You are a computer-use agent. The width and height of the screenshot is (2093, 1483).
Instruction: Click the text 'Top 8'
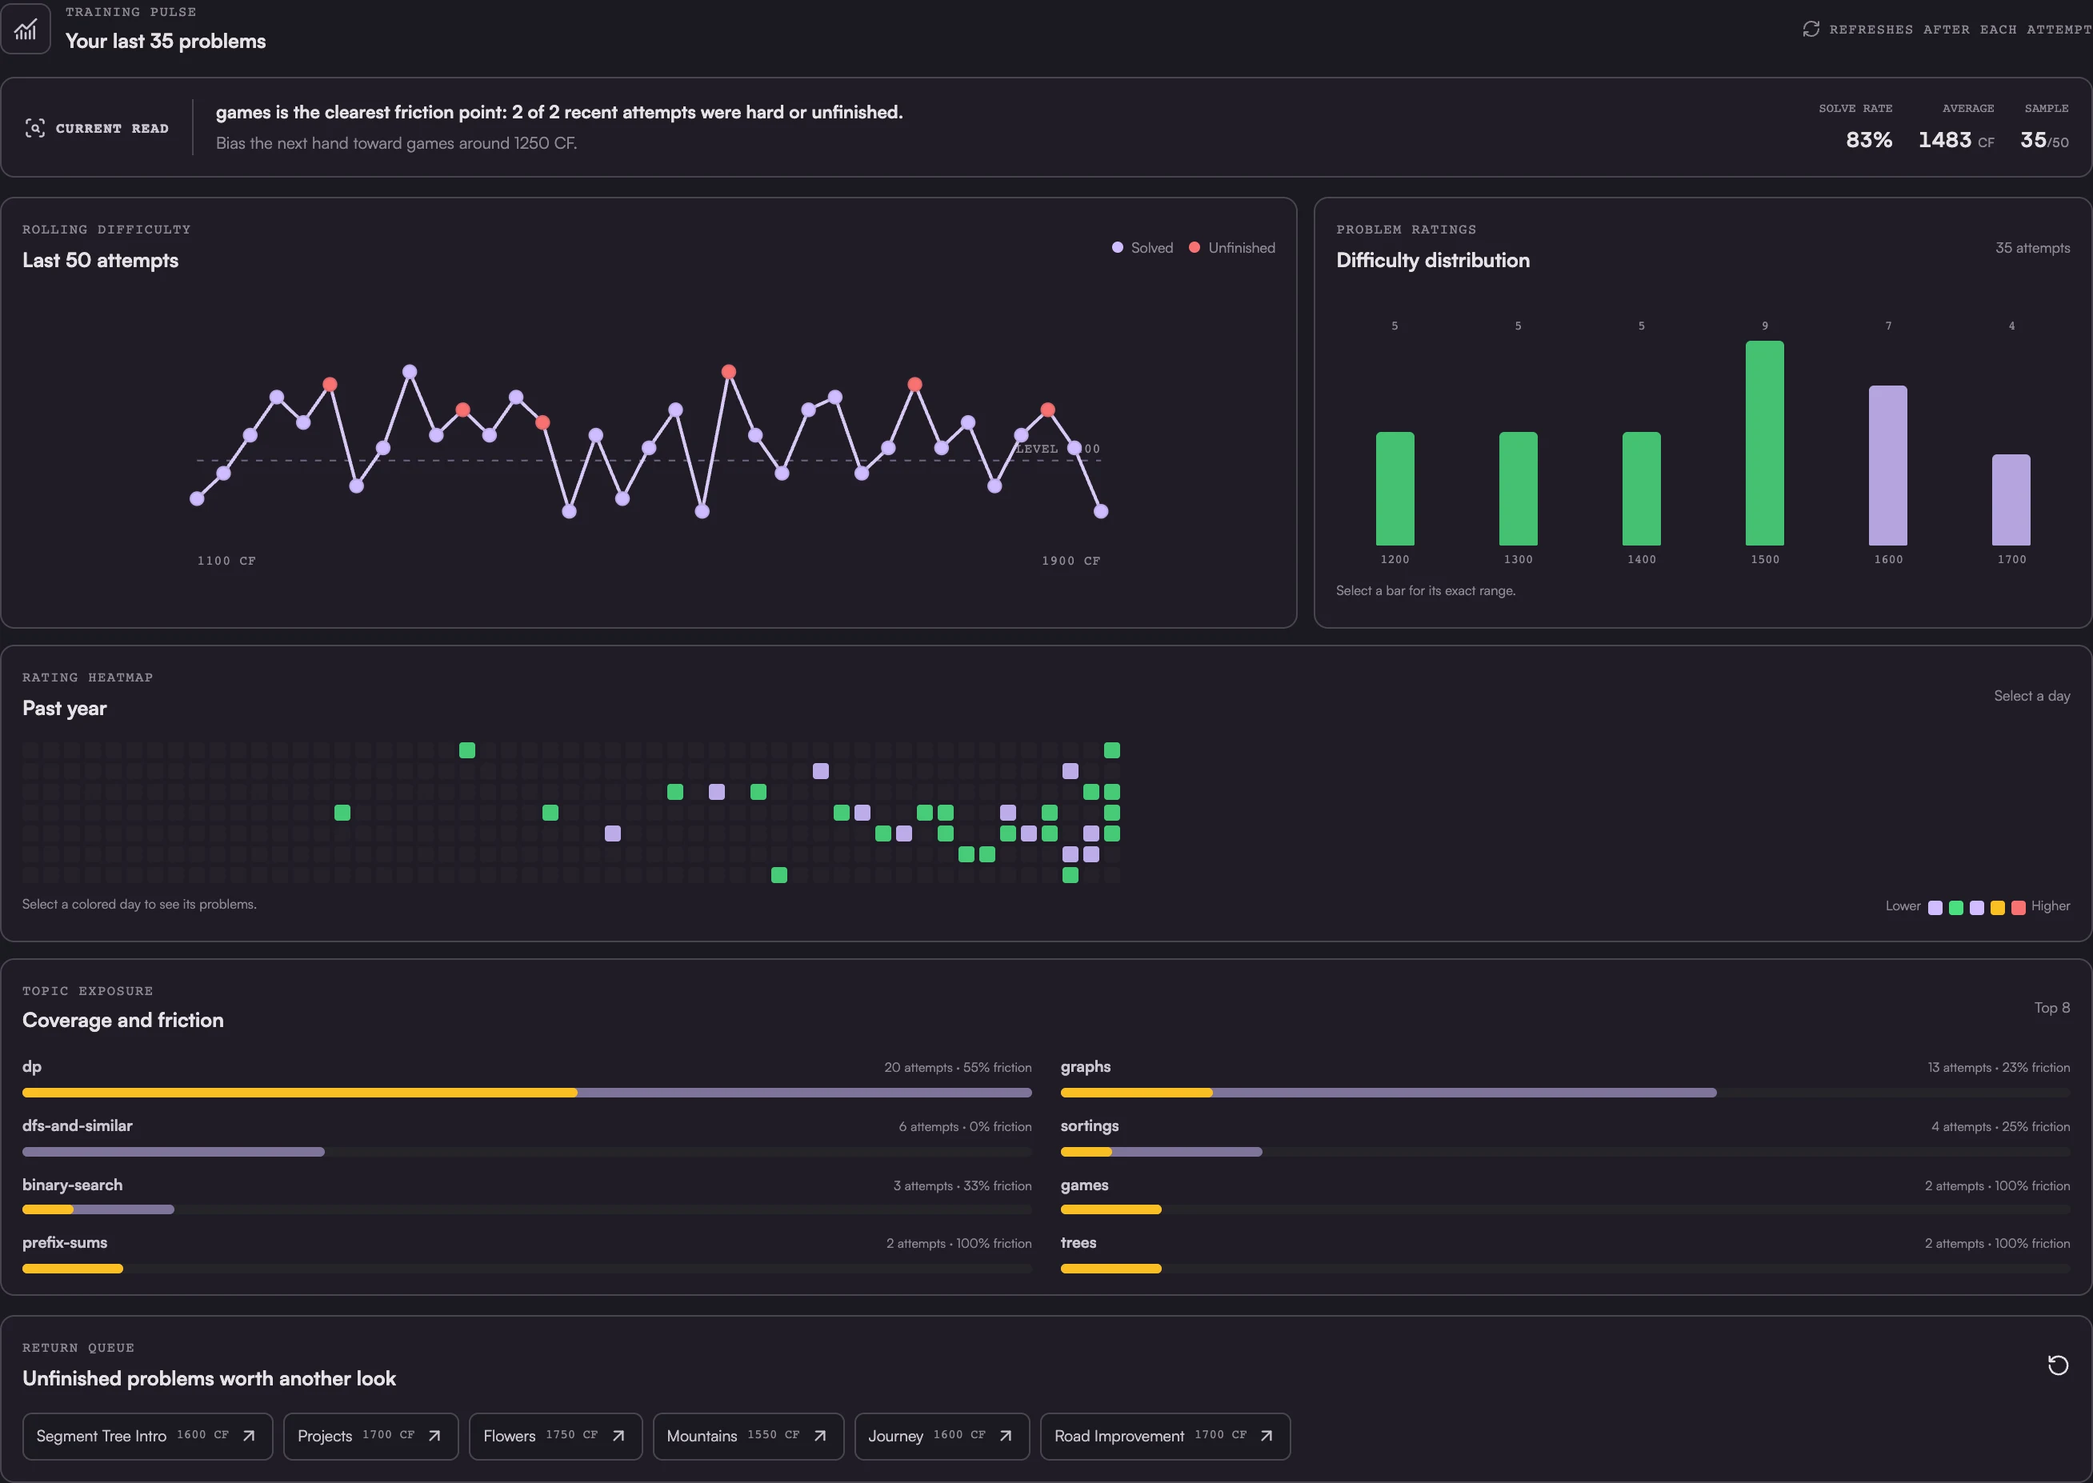(2052, 1007)
